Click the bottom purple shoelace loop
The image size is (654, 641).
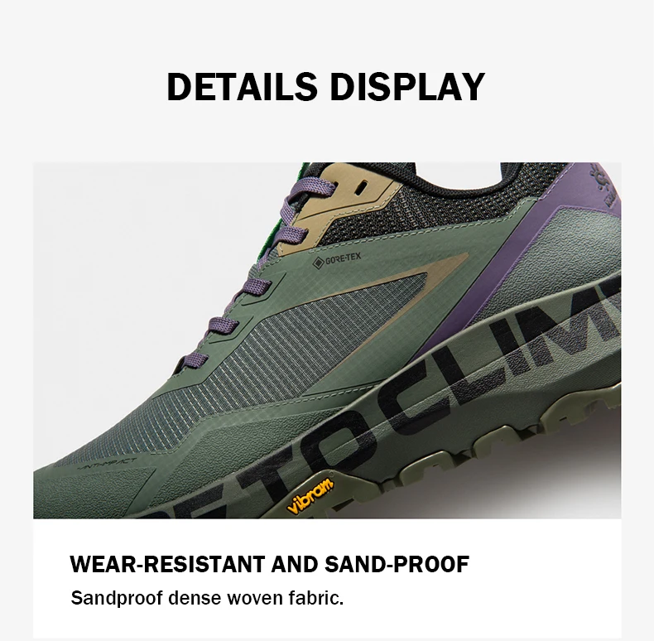195,359
